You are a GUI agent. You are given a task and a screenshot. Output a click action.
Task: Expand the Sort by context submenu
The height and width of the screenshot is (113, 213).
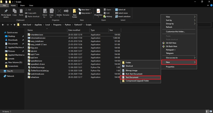click(x=179, y=20)
